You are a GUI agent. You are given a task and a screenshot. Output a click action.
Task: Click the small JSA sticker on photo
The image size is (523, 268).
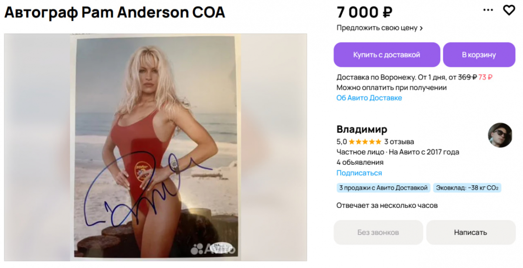click(x=221, y=248)
